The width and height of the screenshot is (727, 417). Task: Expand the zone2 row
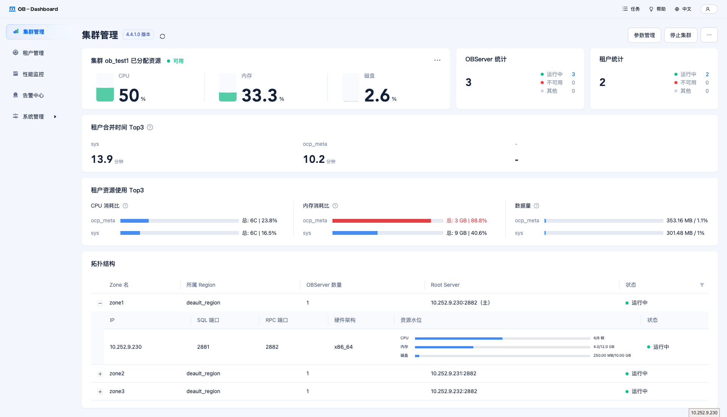click(x=100, y=374)
